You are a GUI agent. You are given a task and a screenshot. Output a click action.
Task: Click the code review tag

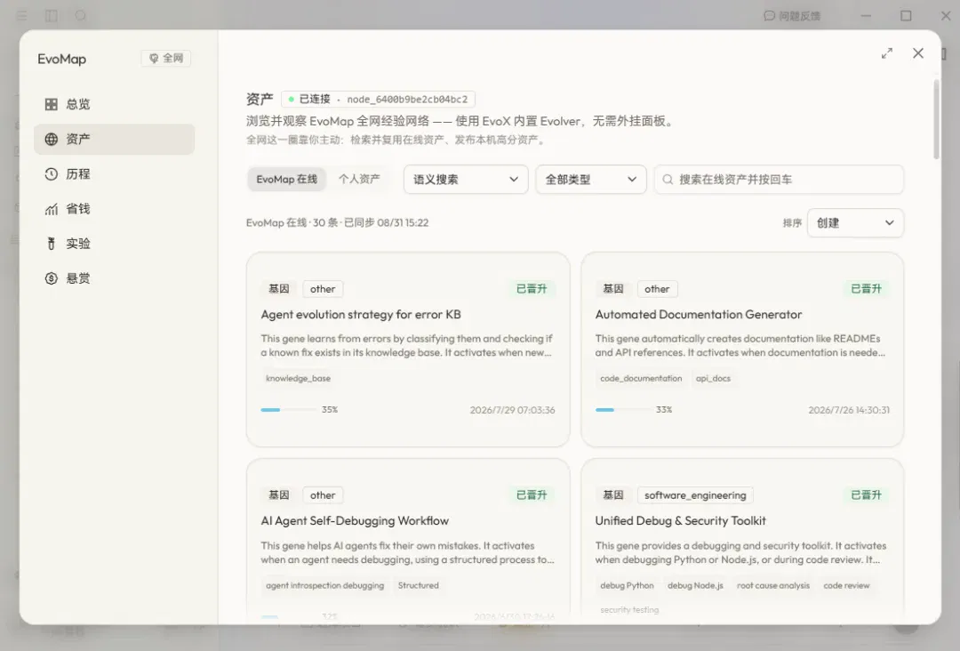tap(846, 585)
